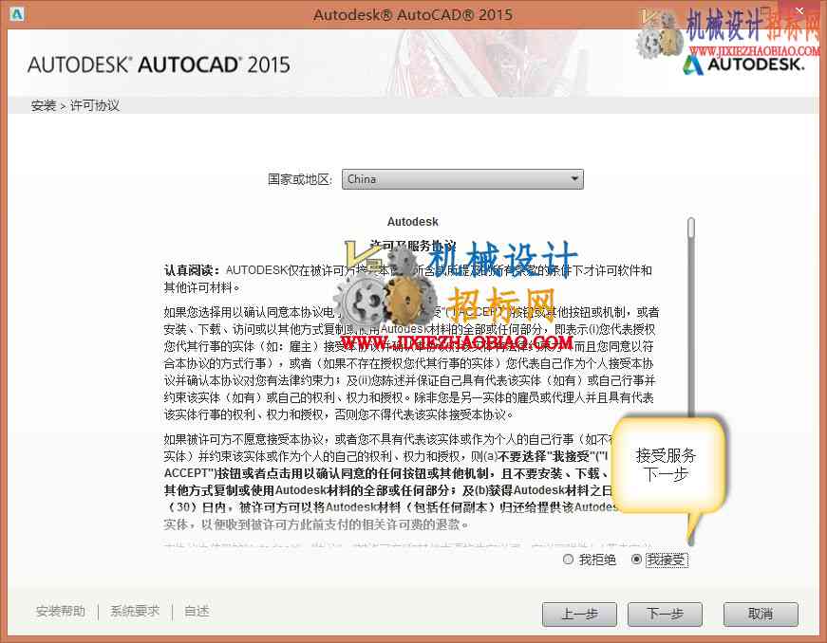Click the license agreement scrollbar thumb
This screenshot has height=643, width=827.
point(691,228)
